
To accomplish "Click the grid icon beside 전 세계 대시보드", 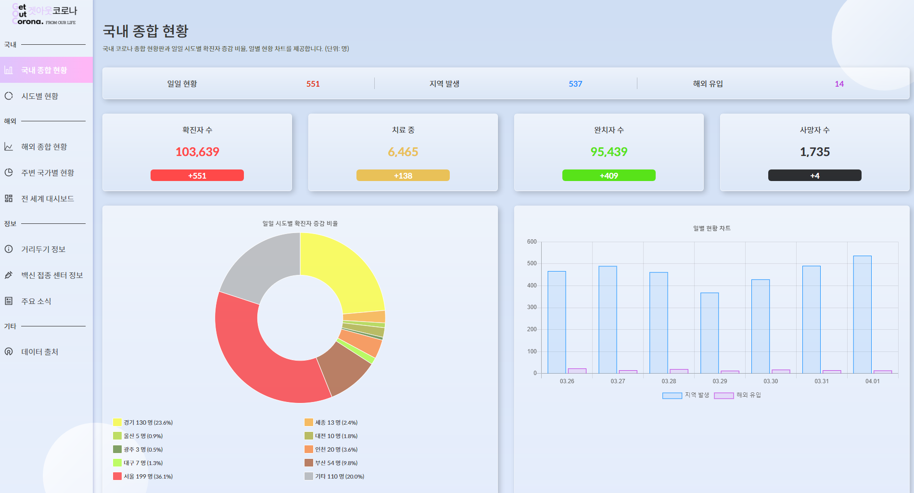I will pyautogui.click(x=9, y=198).
